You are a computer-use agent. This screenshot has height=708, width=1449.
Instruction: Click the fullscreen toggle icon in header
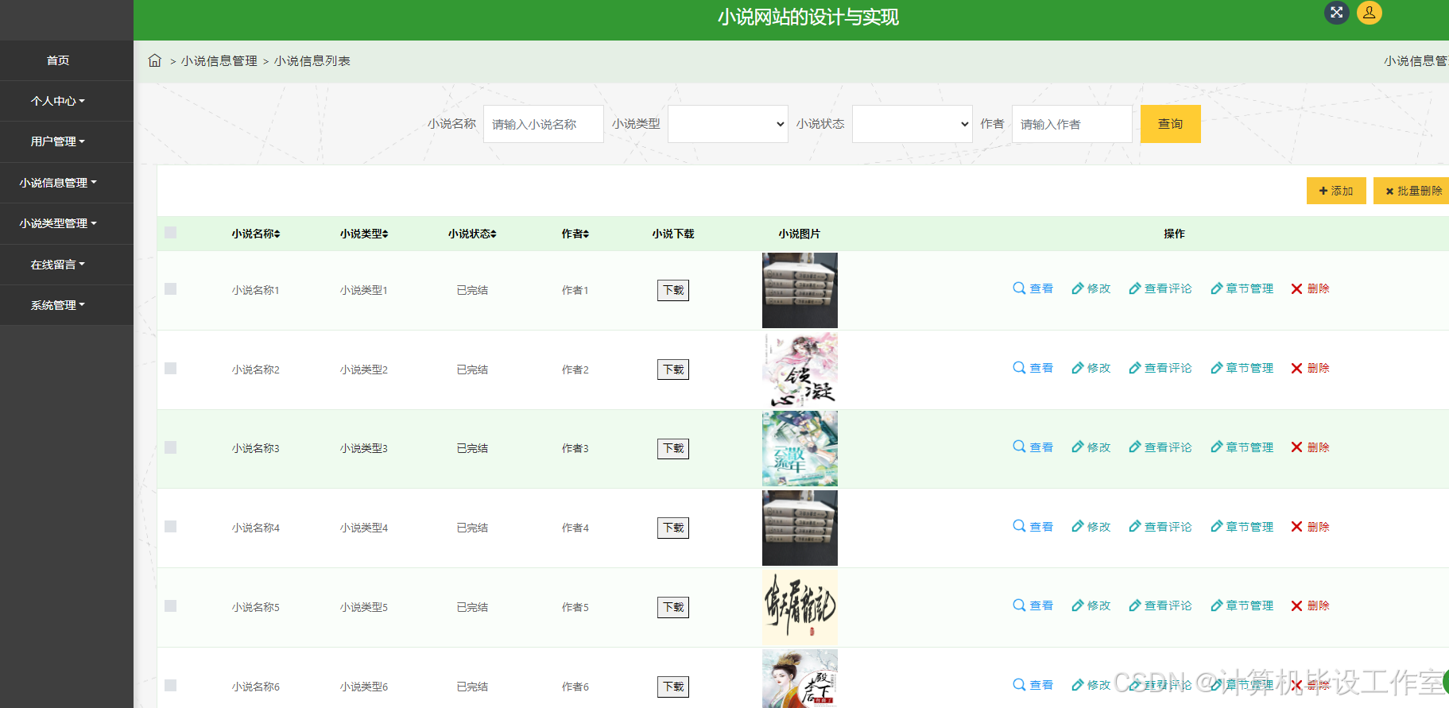tap(1337, 13)
